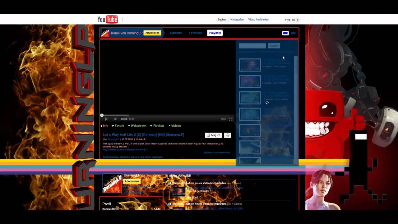Open fifth sidebar video thumbnail

pyautogui.click(x=250, y=131)
